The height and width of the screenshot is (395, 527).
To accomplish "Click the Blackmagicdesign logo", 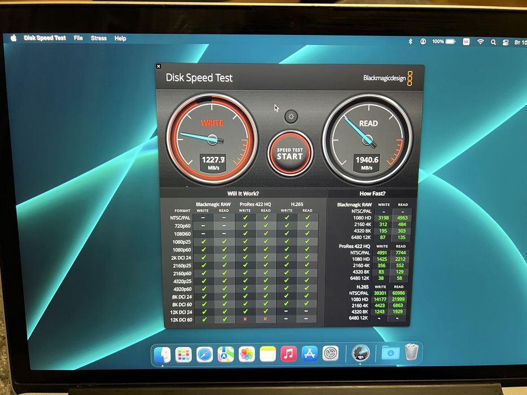I will [x=388, y=78].
